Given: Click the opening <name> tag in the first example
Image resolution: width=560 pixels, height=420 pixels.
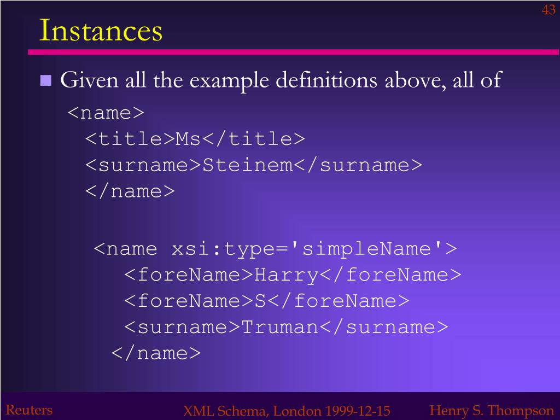Looking at the screenshot, I should pos(106,113).
